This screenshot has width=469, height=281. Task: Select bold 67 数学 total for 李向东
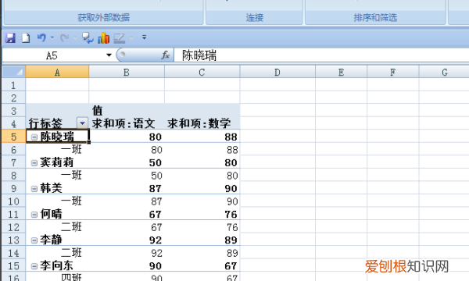click(x=202, y=265)
